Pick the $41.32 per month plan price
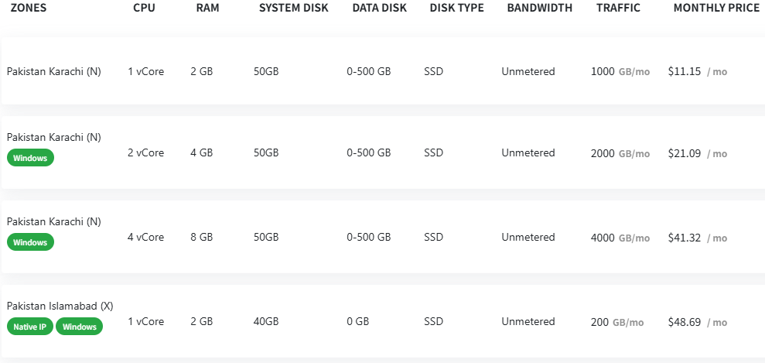The image size is (765, 363). pos(685,238)
